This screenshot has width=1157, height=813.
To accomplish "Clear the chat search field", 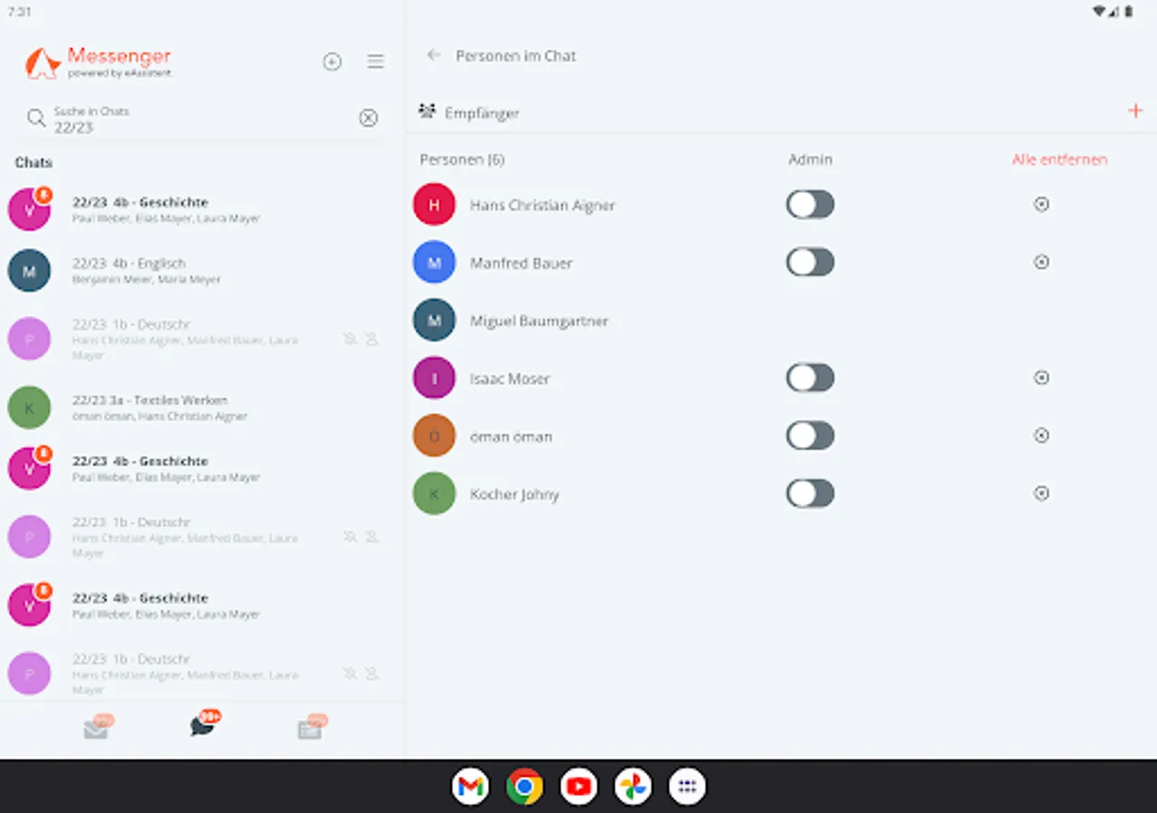I will (368, 118).
